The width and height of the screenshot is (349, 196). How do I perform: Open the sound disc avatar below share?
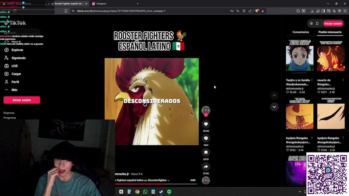point(206,180)
